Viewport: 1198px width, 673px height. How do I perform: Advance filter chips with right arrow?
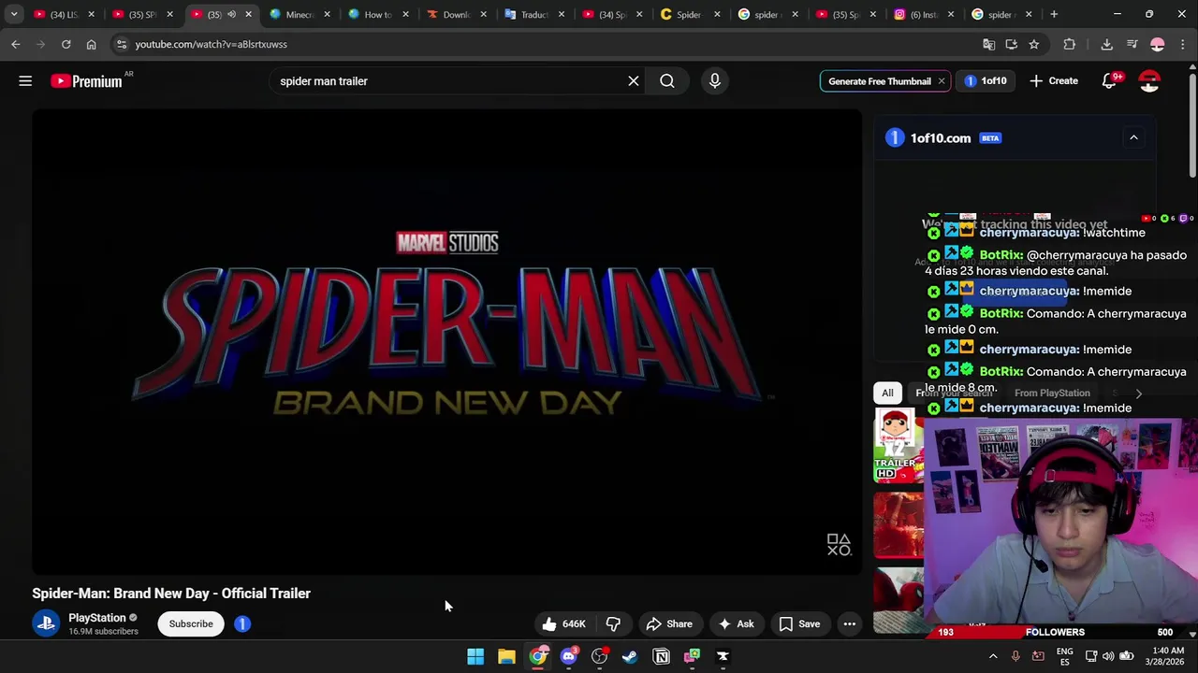click(x=1139, y=394)
